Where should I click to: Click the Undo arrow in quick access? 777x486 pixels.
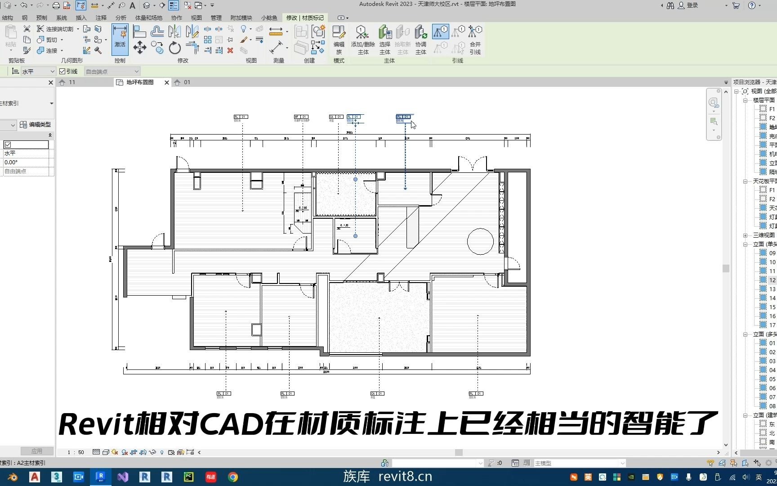[23, 5]
